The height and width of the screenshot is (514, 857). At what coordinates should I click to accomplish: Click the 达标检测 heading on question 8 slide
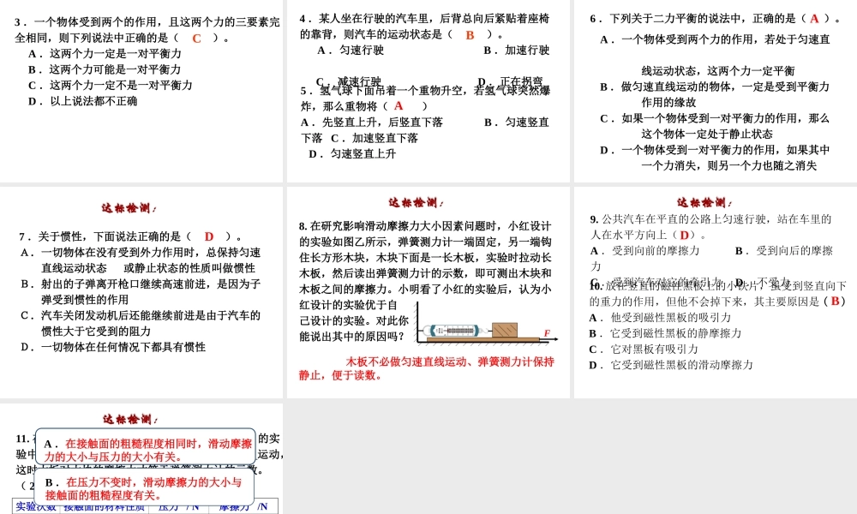pyautogui.click(x=416, y=203)
